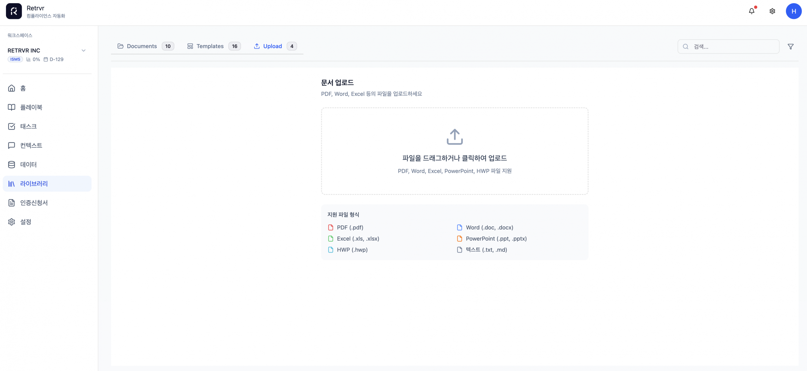The image size is (807, 371).
Task: Click the Retrvr logo icon
Action: (14, 11)
